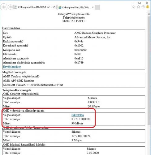
Task: Close the current browser tab
Action: pos(93,7)
